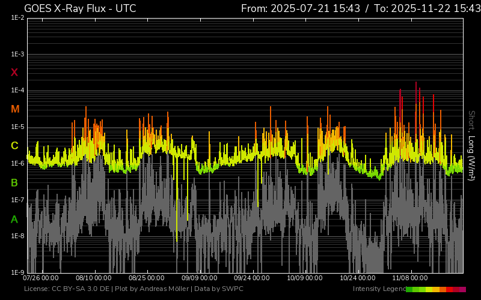481x300 pixels.
Task: Select the 11/08 00:00 axis marker
Action: point(410,278)
